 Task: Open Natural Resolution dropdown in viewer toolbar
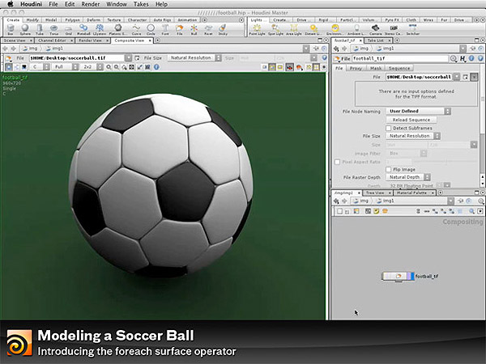click(194, 58)
